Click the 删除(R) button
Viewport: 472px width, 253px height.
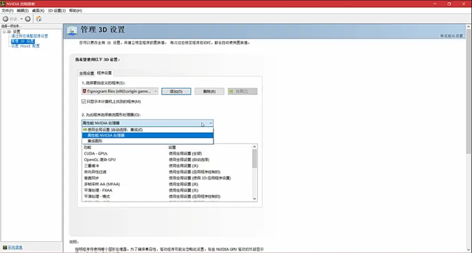click(209, 91)
